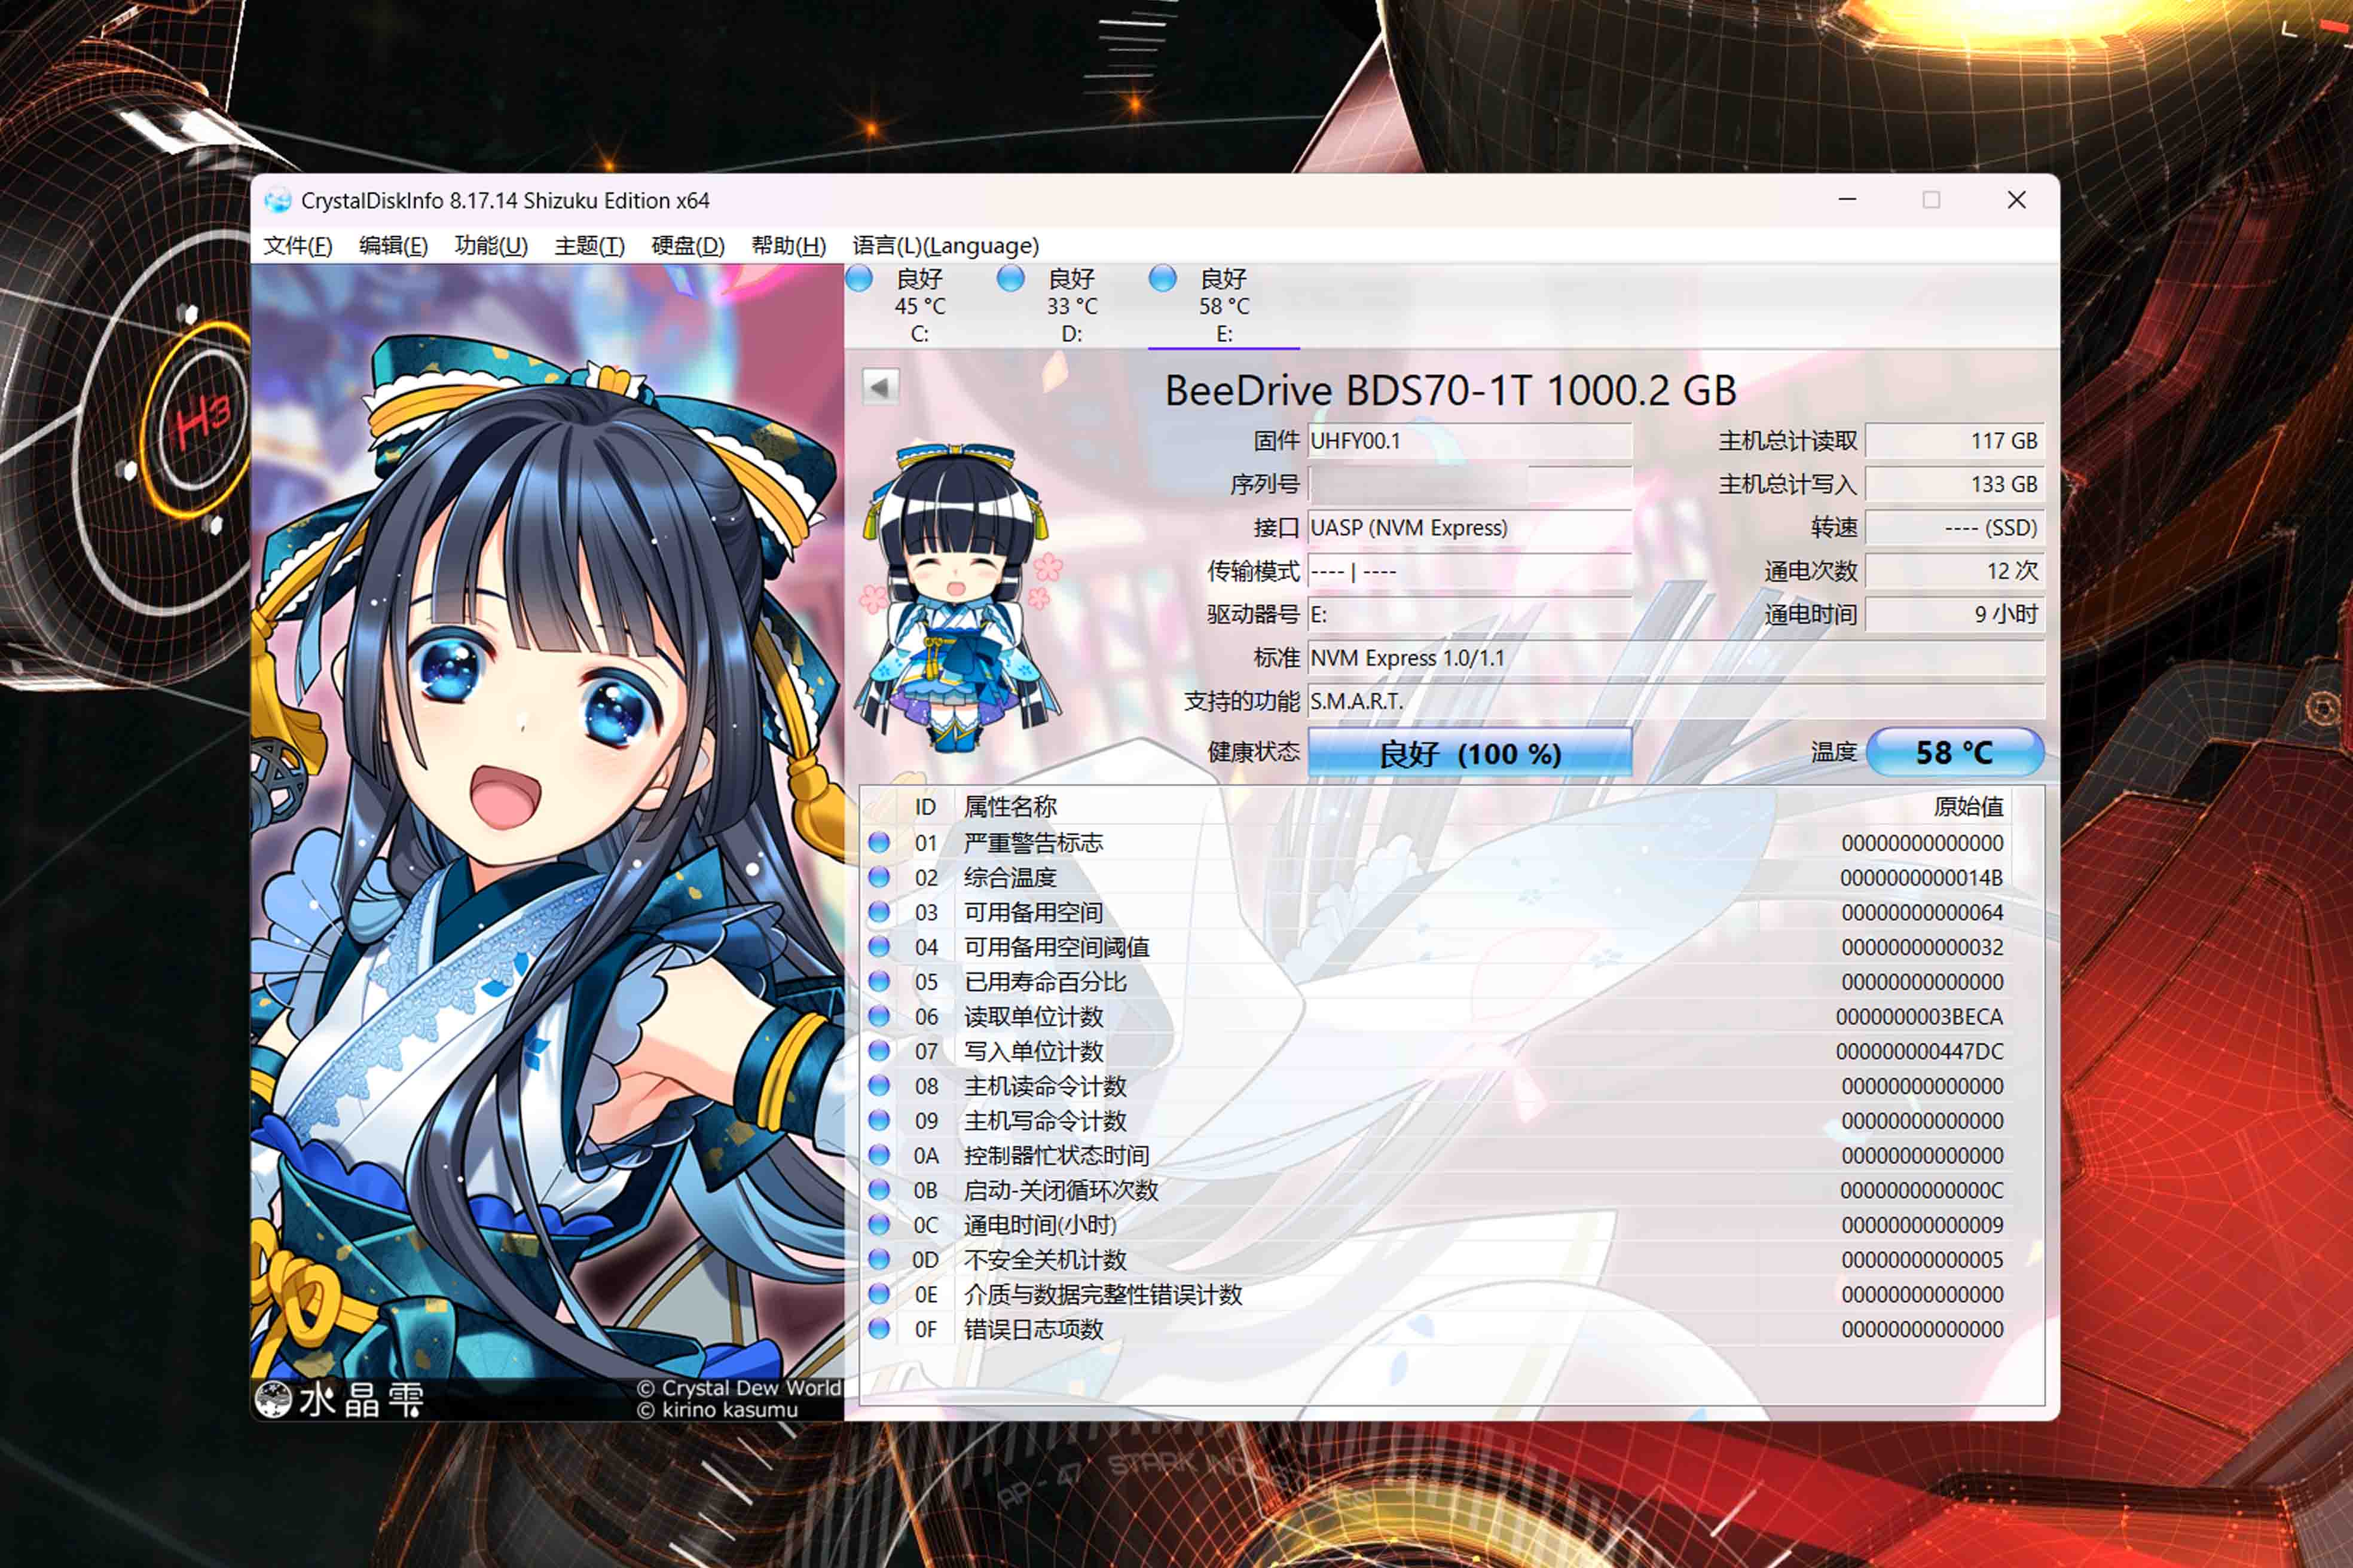Click status dot for 04 可用备用空间阈值
The image size is (2353, 1568).
pos(879,947)
